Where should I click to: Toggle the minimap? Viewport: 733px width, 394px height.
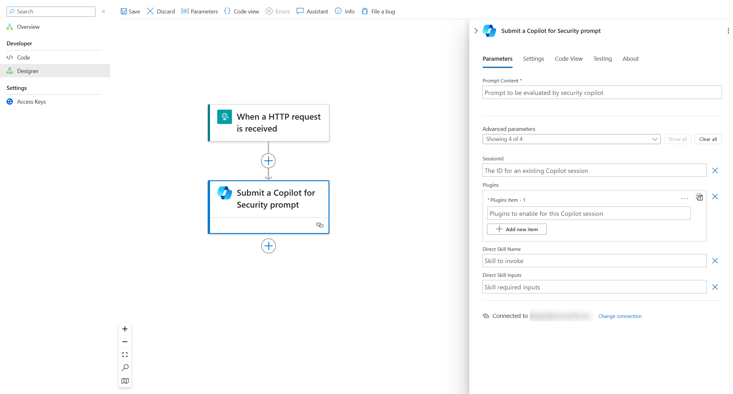coord(125,381)
